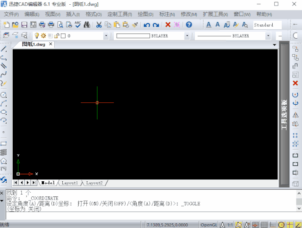
Task: Open a file with the folder icon
Action: (x=15, y=25)
